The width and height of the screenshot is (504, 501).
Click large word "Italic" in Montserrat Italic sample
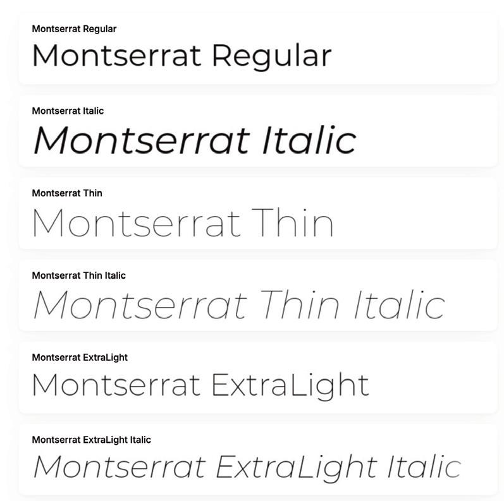309,140
